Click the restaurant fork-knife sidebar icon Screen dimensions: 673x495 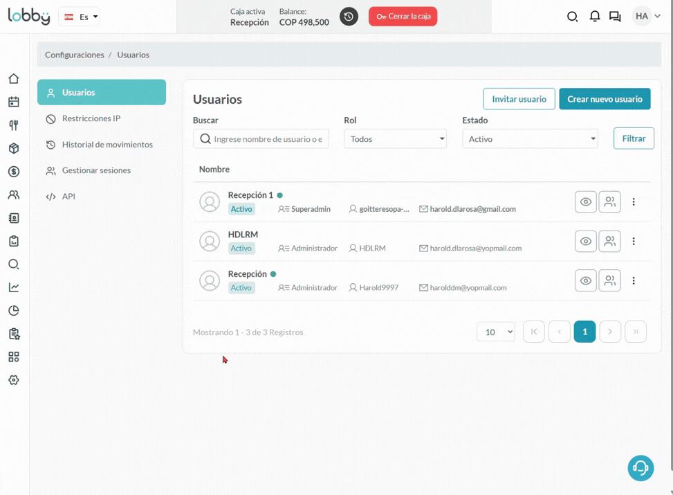pyautogui.click(x=14, y=125)
